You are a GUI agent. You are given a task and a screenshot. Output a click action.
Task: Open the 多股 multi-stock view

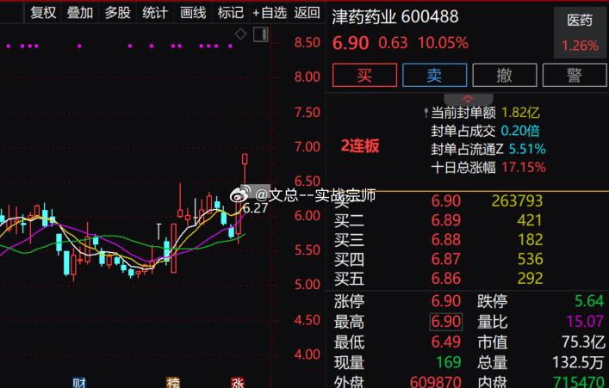[x=118, y=12]
